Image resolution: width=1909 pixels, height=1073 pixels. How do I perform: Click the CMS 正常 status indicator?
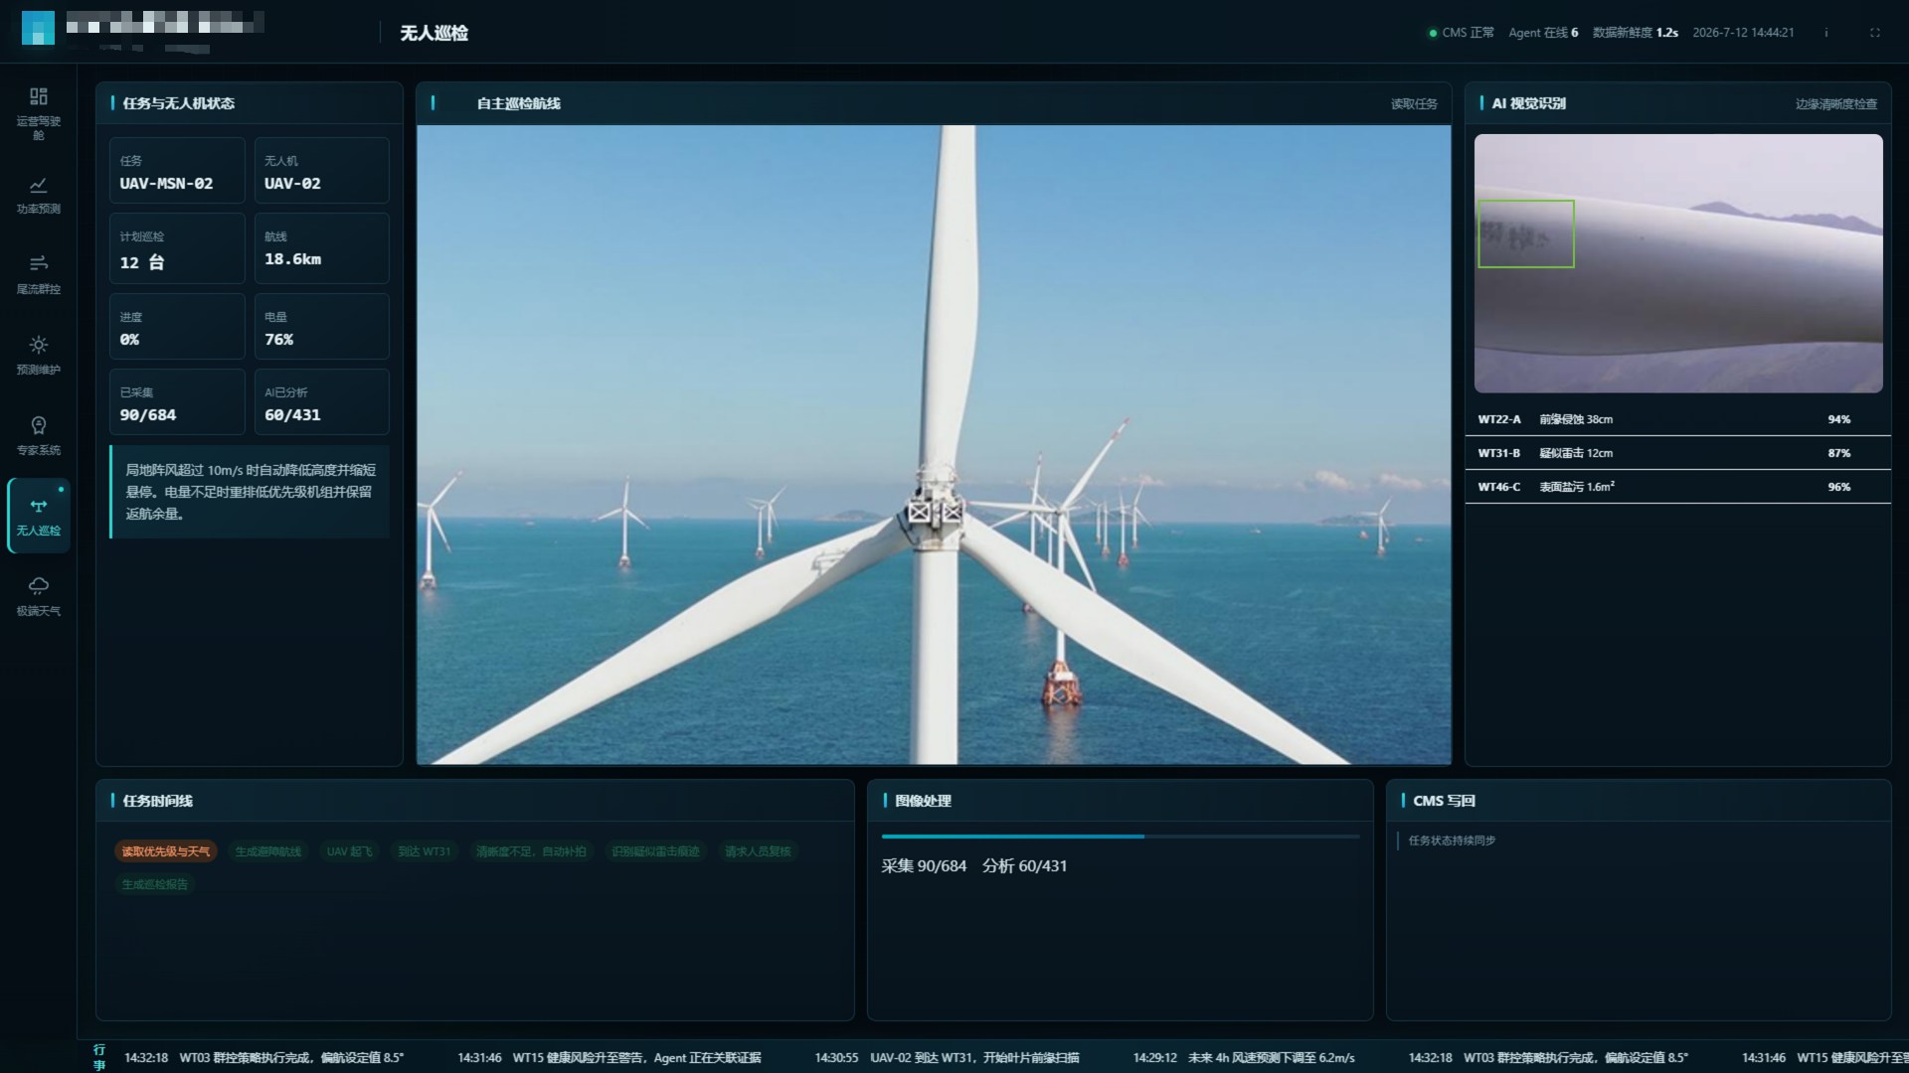1462,33
